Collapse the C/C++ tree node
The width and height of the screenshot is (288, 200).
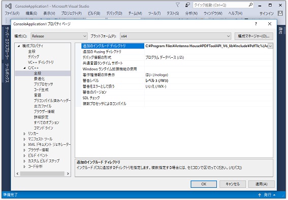click(24, 68)
